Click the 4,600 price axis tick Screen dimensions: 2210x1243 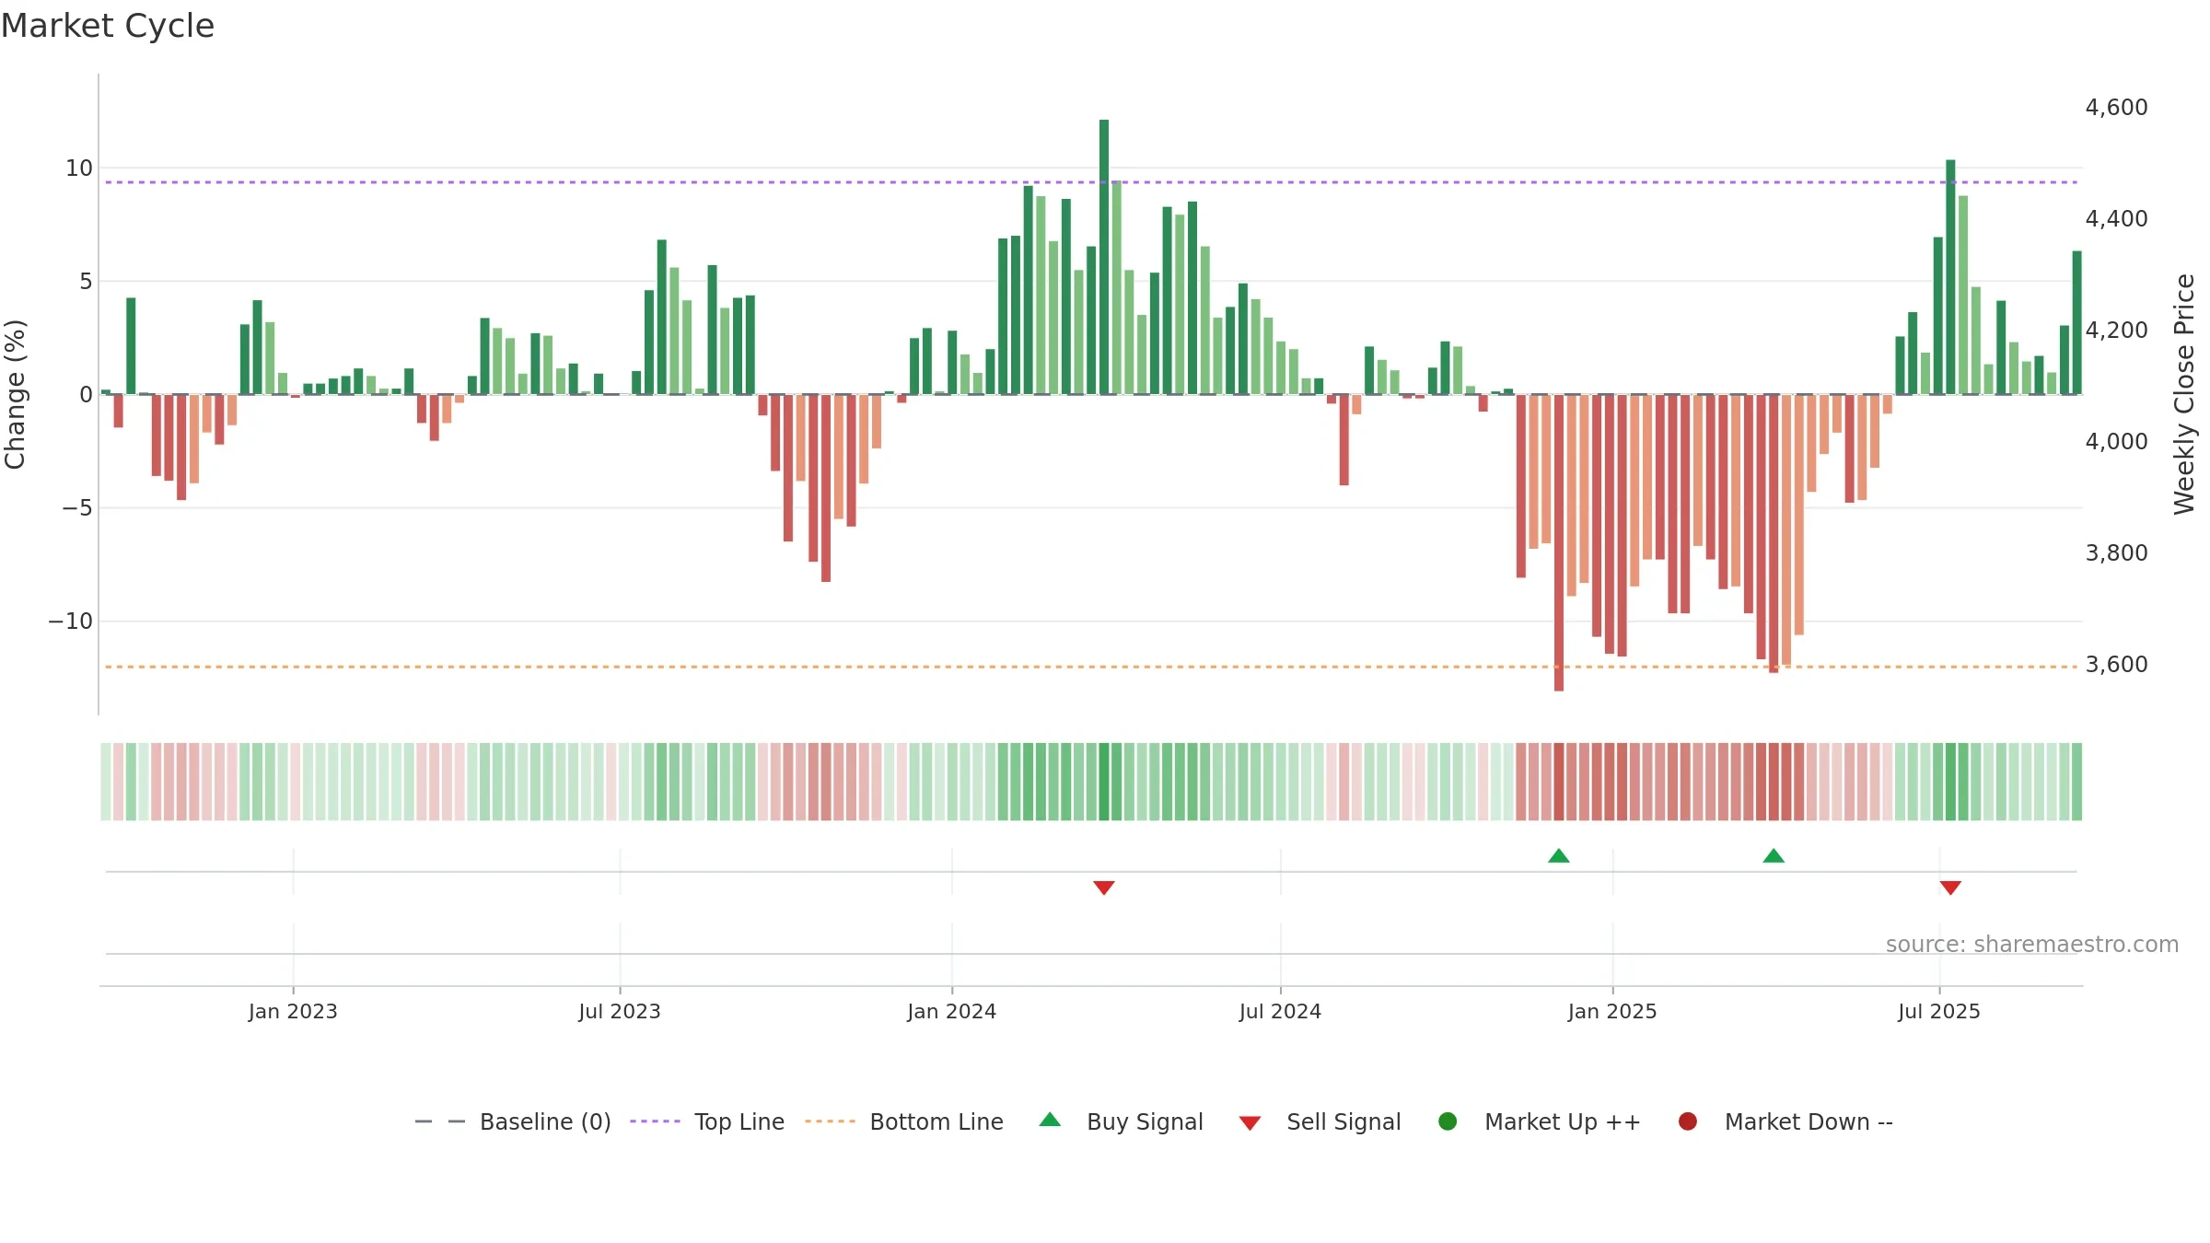point(2116,108)
